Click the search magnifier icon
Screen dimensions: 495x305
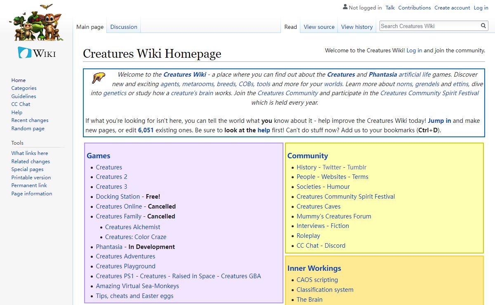[483, 26]
